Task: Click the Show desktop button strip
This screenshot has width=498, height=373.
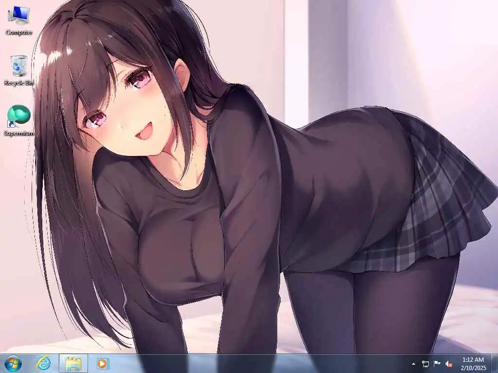Action: coord(495,364)
